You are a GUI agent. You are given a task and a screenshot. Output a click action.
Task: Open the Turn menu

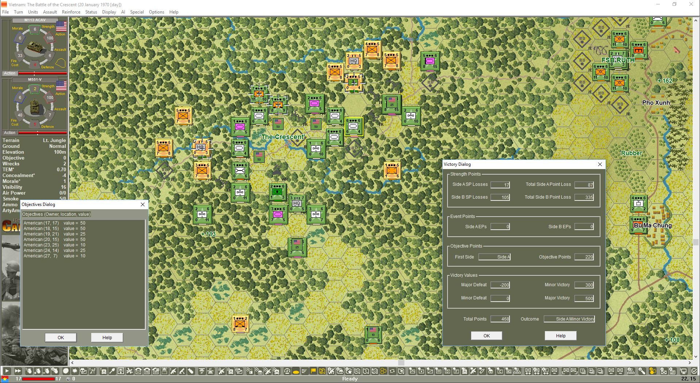(18, 12)
